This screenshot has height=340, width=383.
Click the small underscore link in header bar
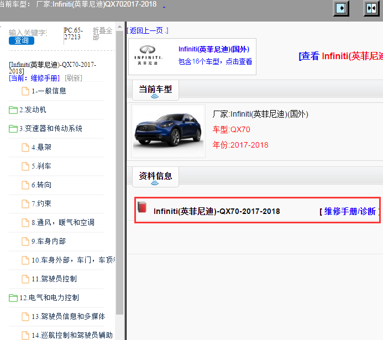coord(164,6)
